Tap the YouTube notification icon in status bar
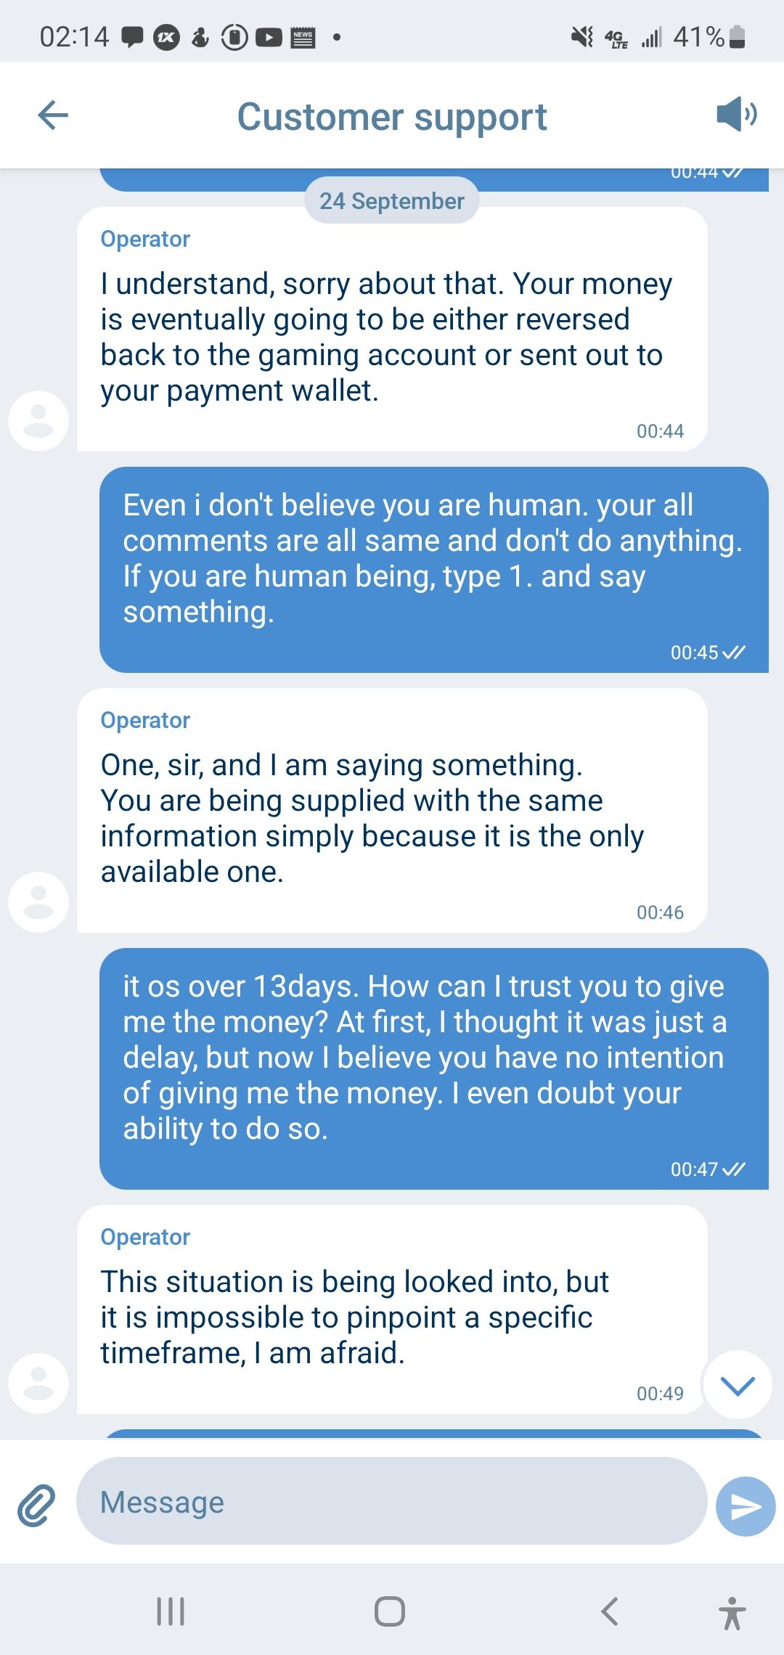This screenshot has height=1655, width=784. click(268, 36)
